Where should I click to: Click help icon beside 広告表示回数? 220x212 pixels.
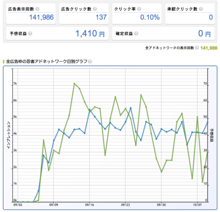37,9
